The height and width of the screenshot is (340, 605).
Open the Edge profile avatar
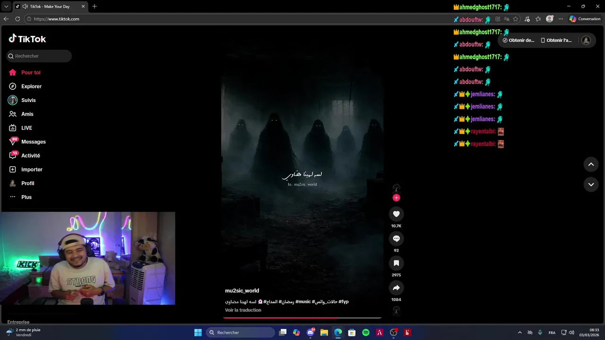550,19
